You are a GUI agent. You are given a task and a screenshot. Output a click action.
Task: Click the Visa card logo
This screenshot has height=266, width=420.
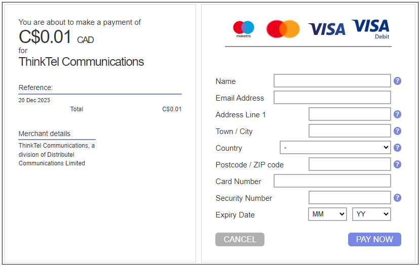(327, 29)
